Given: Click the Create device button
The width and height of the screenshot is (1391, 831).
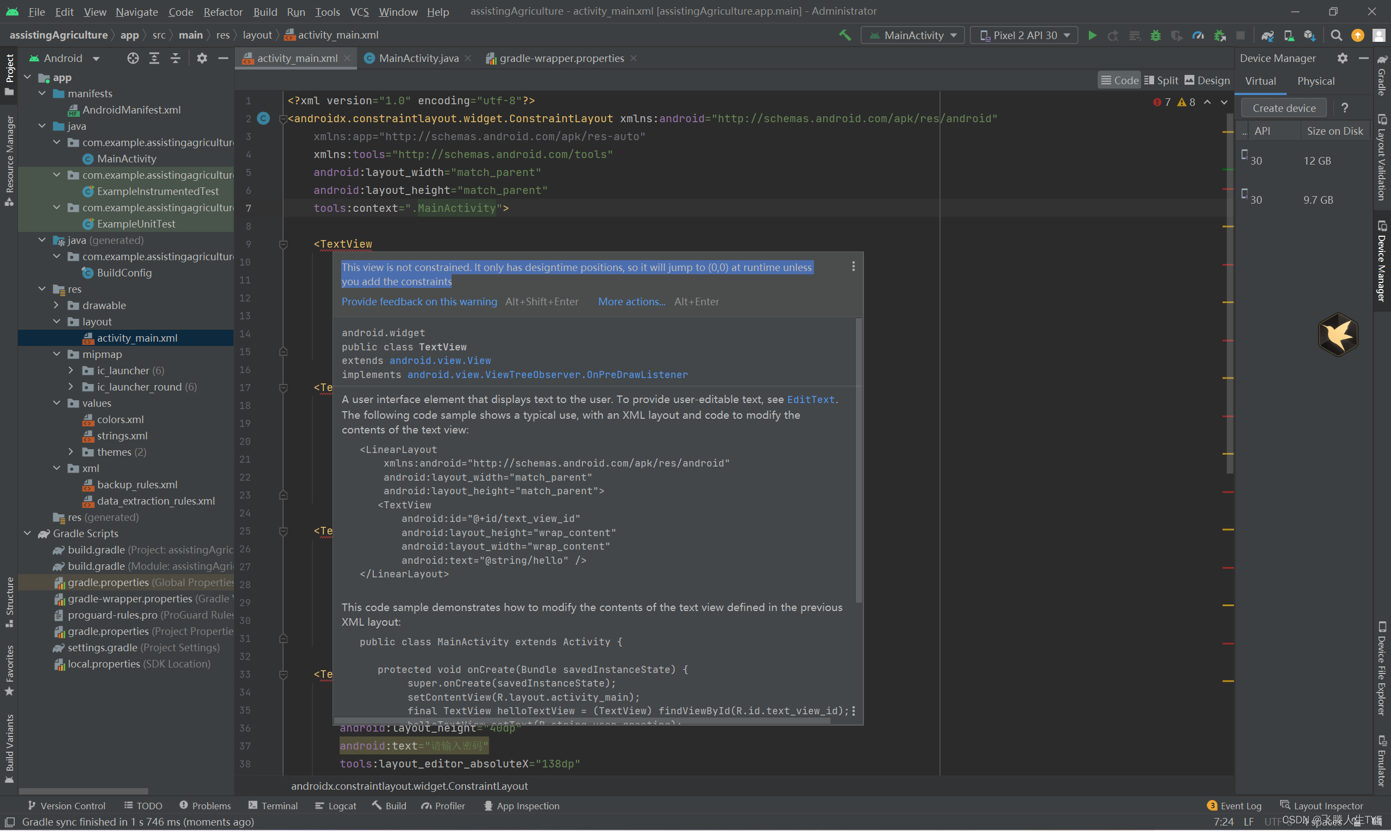Looking at the screenshot, I should pos(1283,108).
